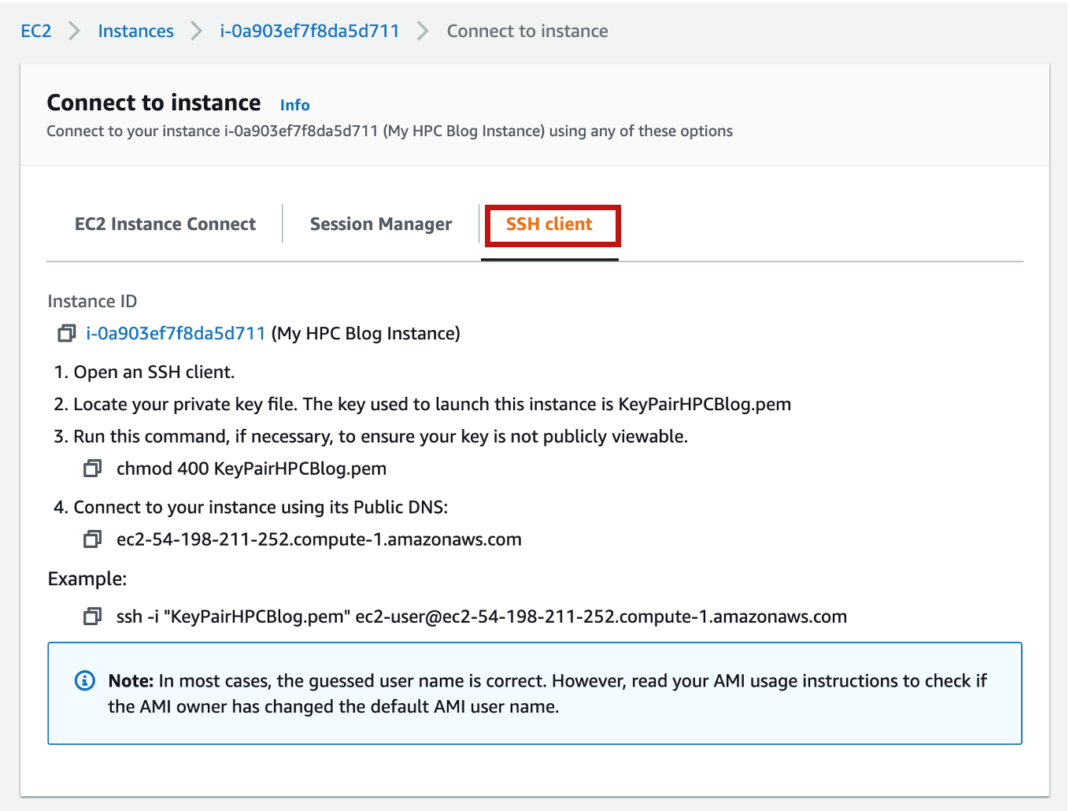1069x811 pixels.
Task: Copy the example ssh connection command
Action: [92, 617]
